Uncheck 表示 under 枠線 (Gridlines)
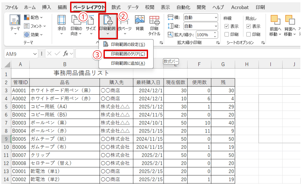Image resolution: width=303 pixels, height=189 pixels. tap(226, 26)
